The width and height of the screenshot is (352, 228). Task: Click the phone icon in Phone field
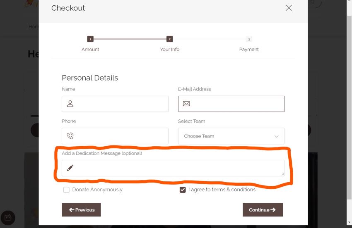pyautogui.click(x=70, y=136)
